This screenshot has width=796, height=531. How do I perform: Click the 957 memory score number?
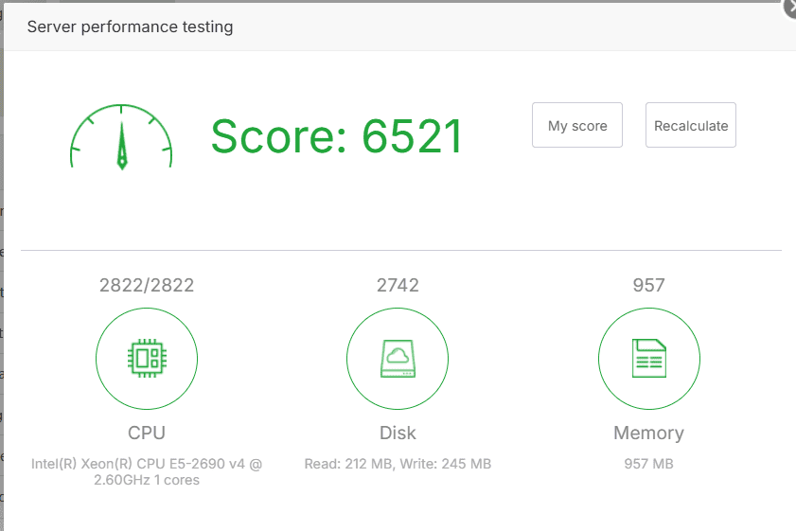(648, 285)
